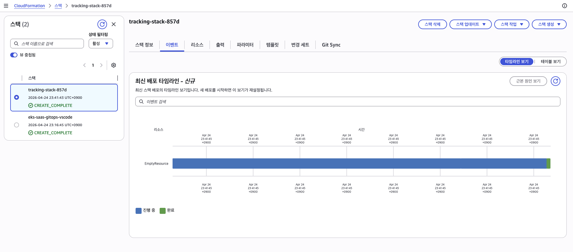This screenshot has width=573, height=252.
Task: Click the blue EmptyResource progress bar
Action: [359, 163]
